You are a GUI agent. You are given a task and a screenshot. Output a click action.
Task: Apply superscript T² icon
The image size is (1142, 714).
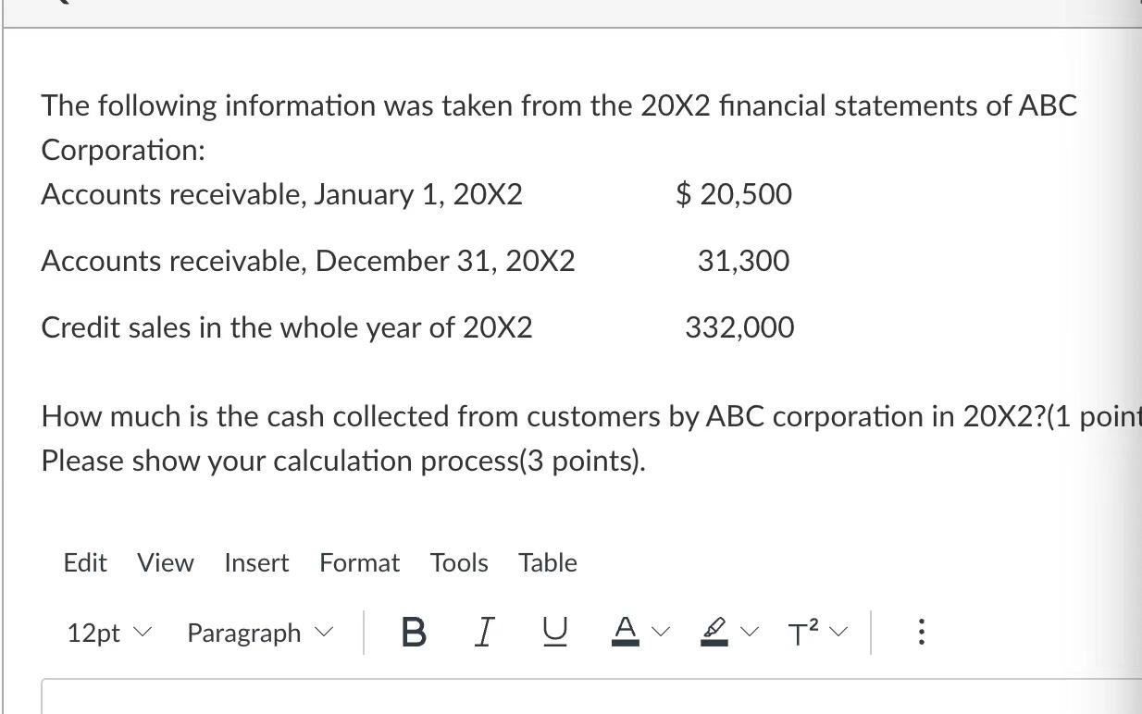[801, 633]
